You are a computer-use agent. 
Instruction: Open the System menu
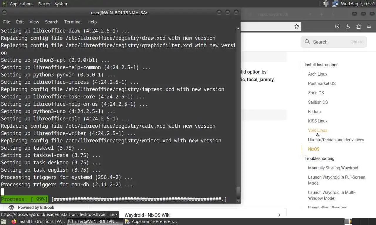pyautogui.click(x=61, y=4)
